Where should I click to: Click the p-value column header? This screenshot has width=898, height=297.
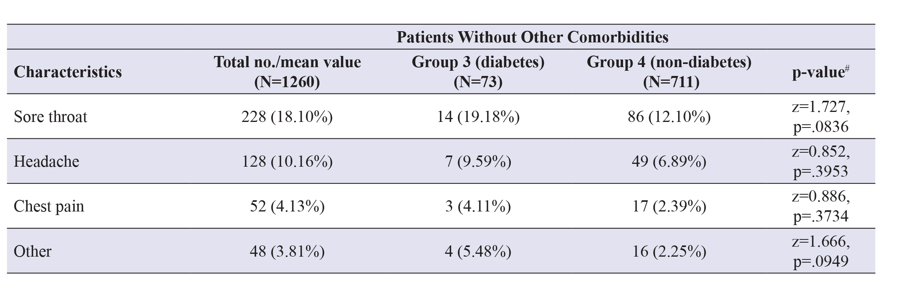coord(820,72)
